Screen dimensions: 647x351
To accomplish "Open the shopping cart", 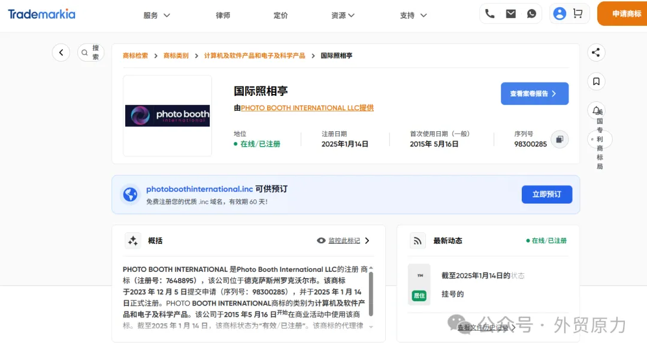I will click(577, 13).
